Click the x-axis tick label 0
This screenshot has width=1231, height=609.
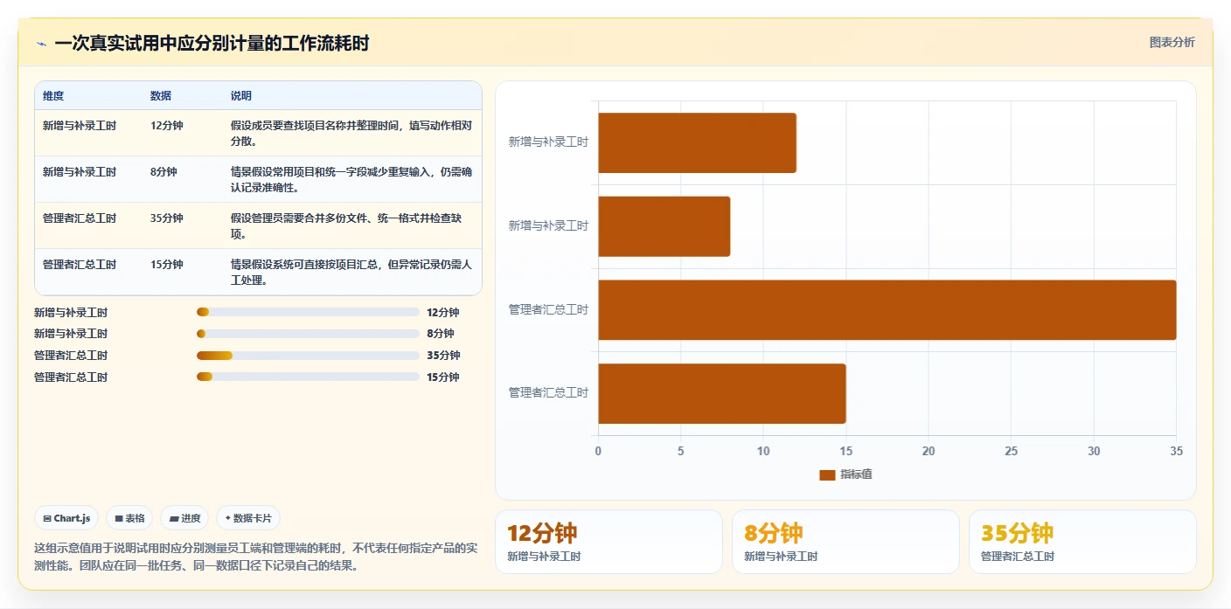click(598, 451)
